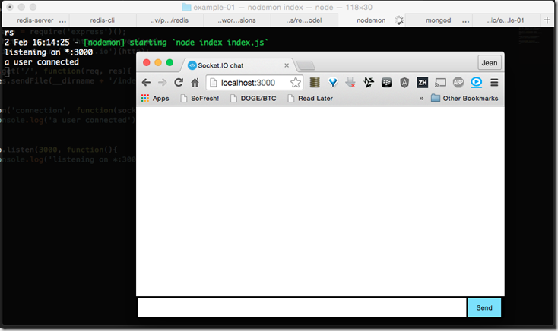Select the Socket.IO chat tab
The height and width of the screenshot is (331, 558).
(x=239, y=65)
